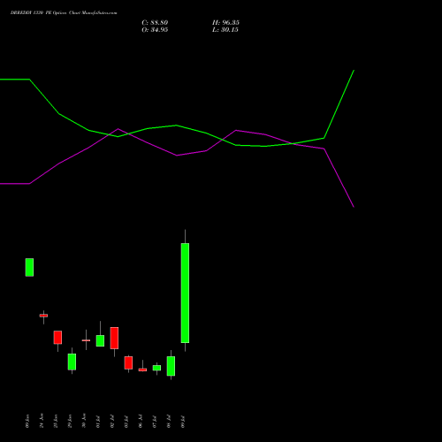Select the red candlestick above 03 Jul
The image size is (442, 442).
[128, 362]
